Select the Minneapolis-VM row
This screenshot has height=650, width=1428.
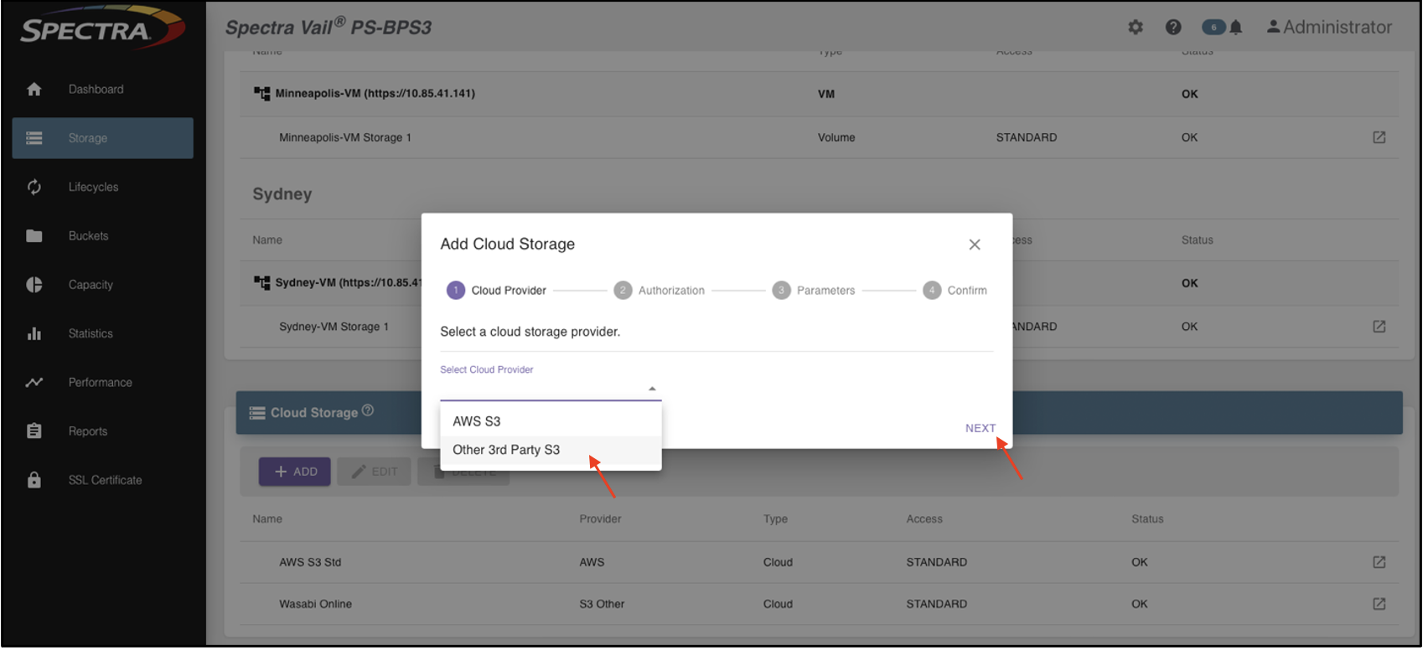820,94
